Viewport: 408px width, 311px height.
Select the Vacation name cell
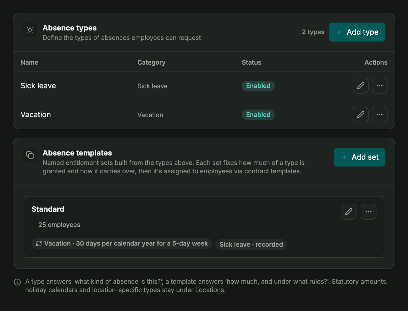coord(35,115)
